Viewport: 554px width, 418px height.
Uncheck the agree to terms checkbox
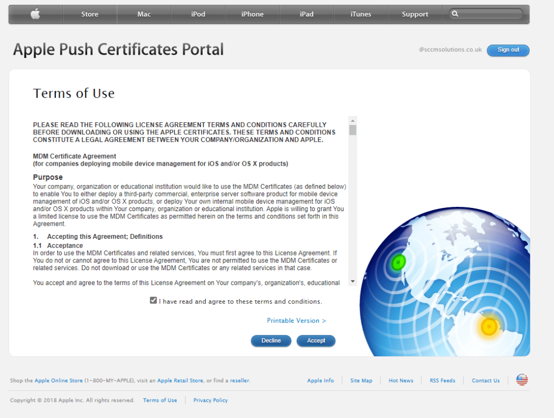[153, 301]
